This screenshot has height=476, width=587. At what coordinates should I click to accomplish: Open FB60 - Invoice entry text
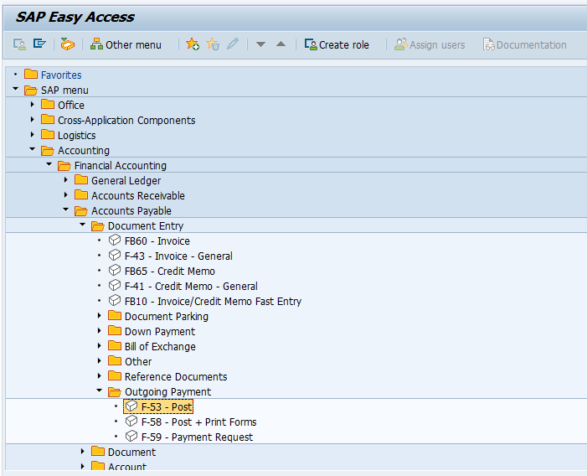(x=157, y=241)
